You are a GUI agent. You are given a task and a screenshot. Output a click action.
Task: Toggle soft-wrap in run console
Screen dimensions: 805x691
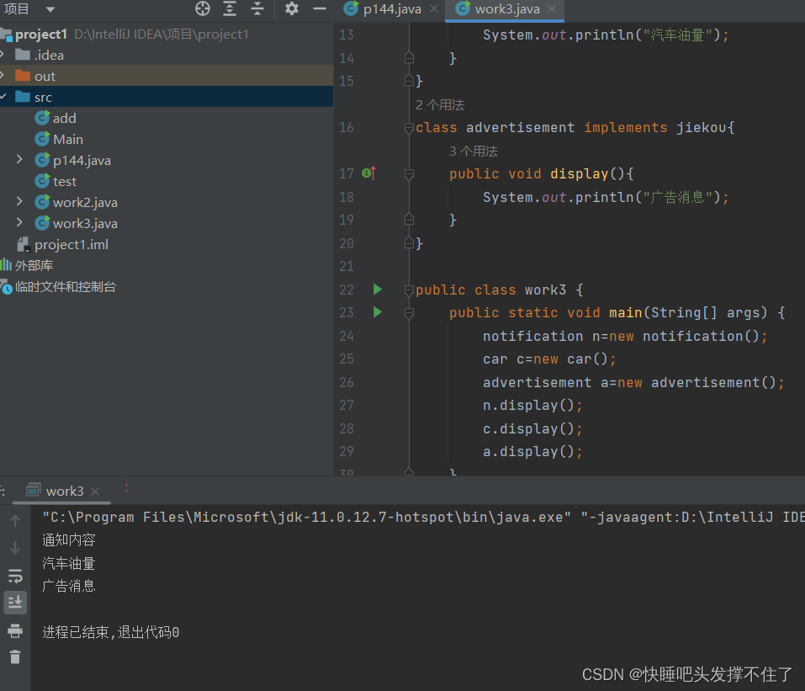pos(15,576)
